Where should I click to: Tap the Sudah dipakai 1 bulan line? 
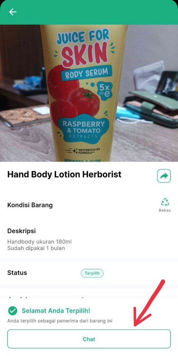(36, 248)
